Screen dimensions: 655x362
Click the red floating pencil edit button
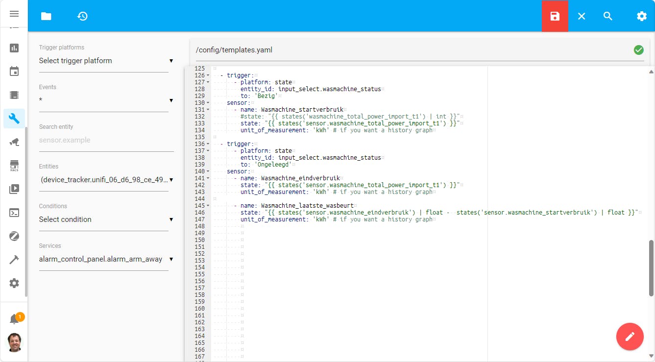[630, 337]
